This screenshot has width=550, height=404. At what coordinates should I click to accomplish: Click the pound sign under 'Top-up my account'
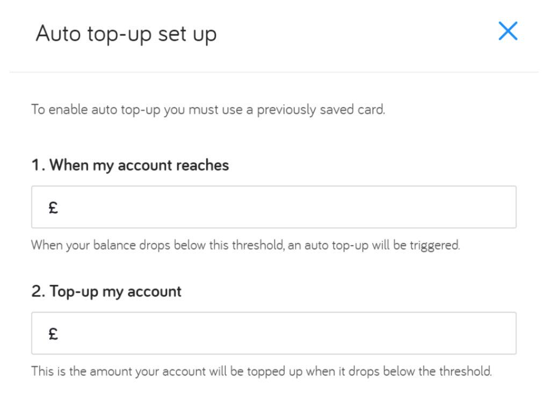click(x=52, y=333)
